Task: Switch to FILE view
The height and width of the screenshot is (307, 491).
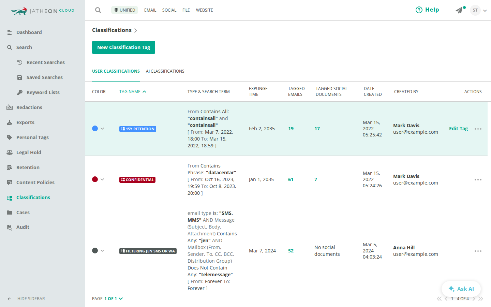Action: [x=186, y=10]
